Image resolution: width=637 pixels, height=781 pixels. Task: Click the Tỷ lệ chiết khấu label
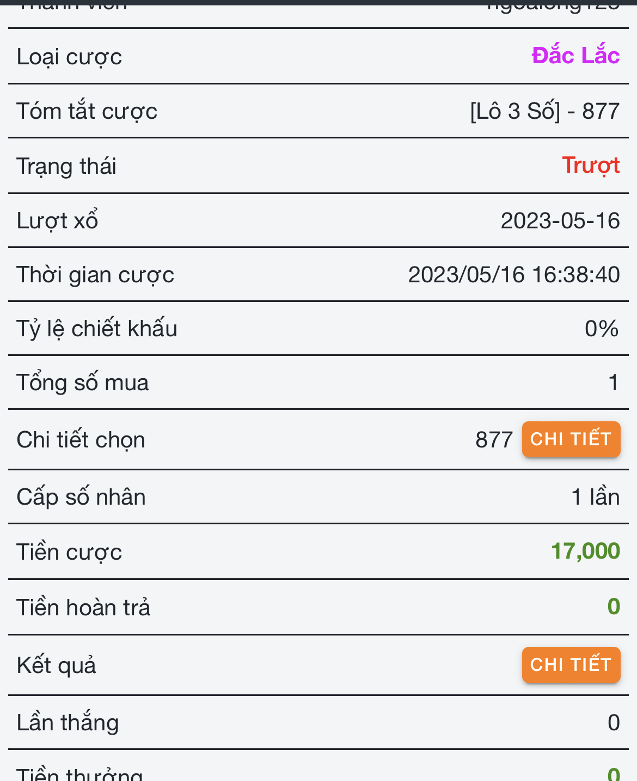click(97, 329)
